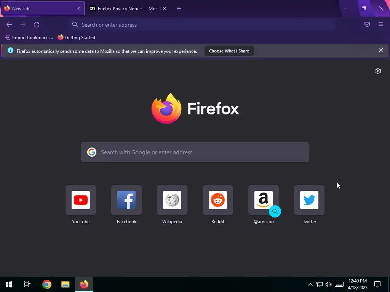This screenshot has width=390, height=292.
Task: Open the taskbar clock and date
Action: coord(357,284)
